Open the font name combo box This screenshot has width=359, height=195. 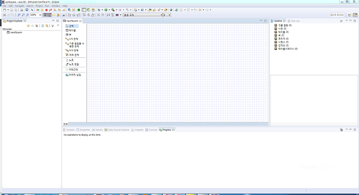[143, 15]
